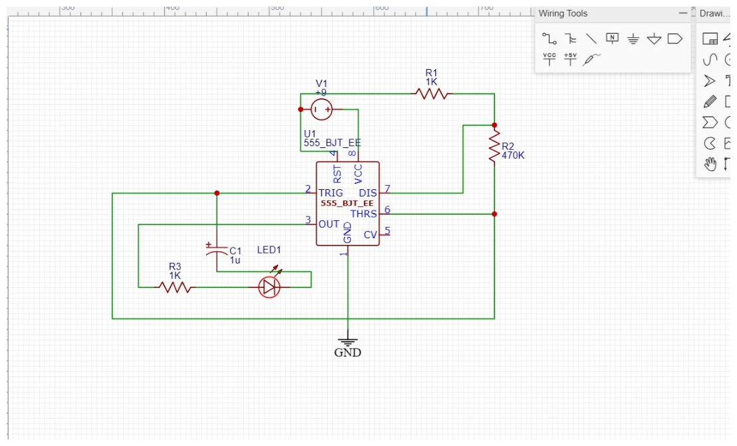The image size is (737, 446).
Task: Select the Bezier curve tool
Action: pyautogui.click(x=710, y=59)
